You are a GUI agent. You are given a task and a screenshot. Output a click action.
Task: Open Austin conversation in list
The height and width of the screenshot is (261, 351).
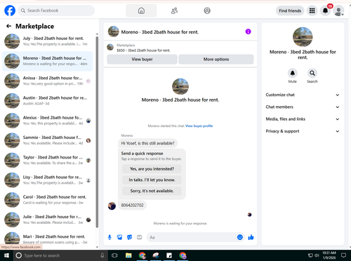pos(48,100)
